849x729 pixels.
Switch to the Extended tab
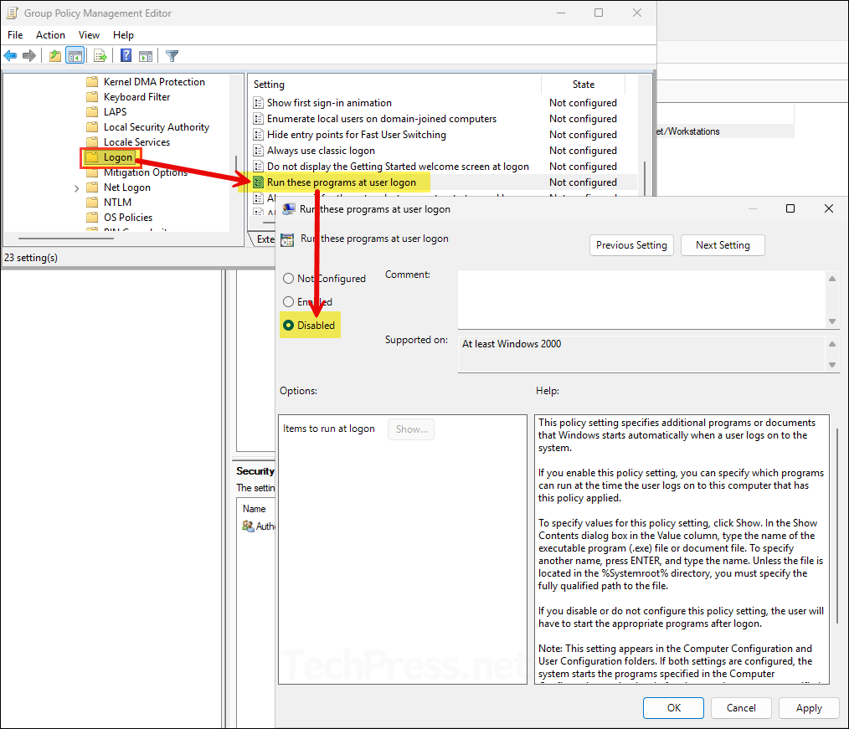pyautogui.click(x=268, y=239)
